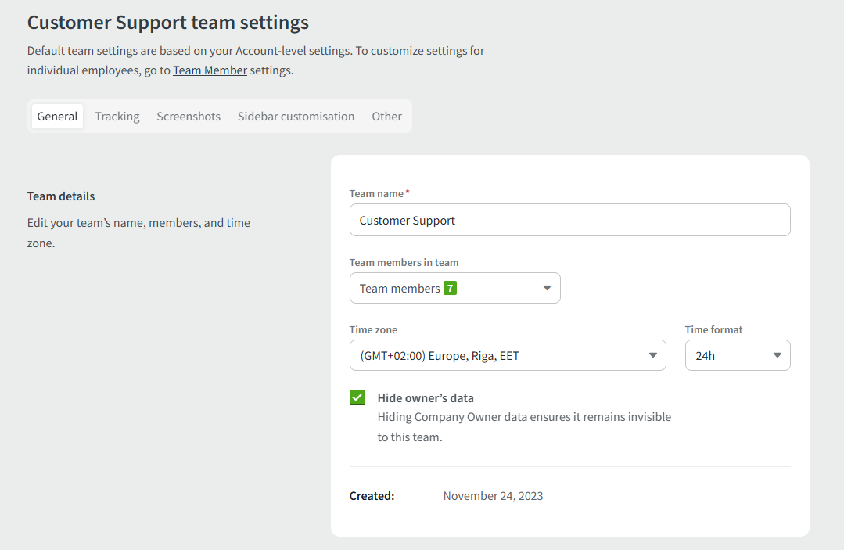Screen dimensions: 844x550
Task: Open the Screenshots tab
Action: click(x=189, y=117)
